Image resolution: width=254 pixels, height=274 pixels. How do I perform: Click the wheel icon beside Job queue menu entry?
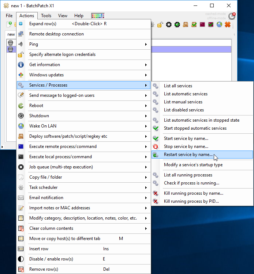pyautogui.click(x=21, y=167)
